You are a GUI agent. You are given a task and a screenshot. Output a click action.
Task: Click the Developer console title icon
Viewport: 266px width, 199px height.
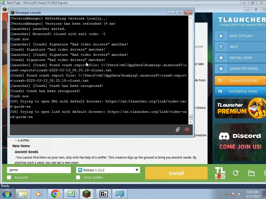click(12, 12)
